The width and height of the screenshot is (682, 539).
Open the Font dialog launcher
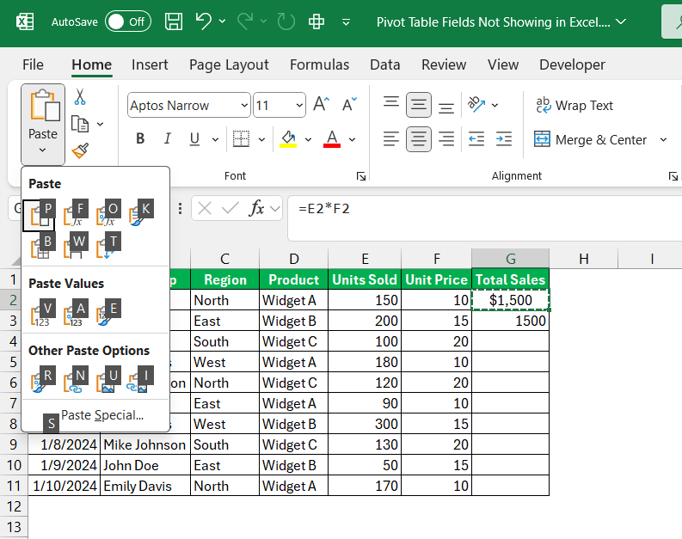pos(361,176)
